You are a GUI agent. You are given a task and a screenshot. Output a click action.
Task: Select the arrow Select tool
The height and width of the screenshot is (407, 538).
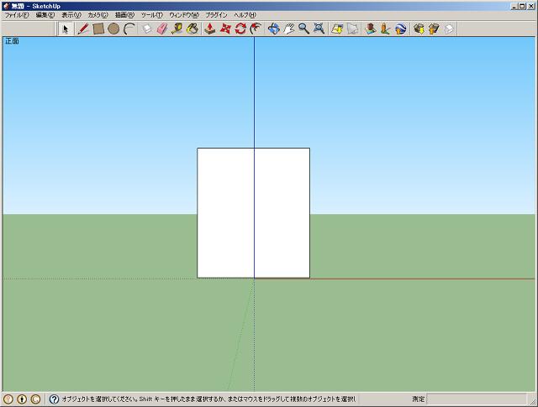[66, 29]
